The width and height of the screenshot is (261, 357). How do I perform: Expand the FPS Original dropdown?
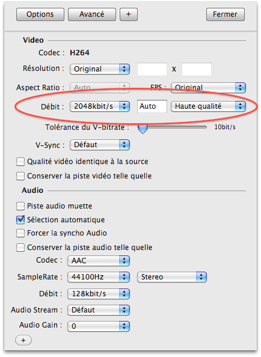tap(208, 88)
